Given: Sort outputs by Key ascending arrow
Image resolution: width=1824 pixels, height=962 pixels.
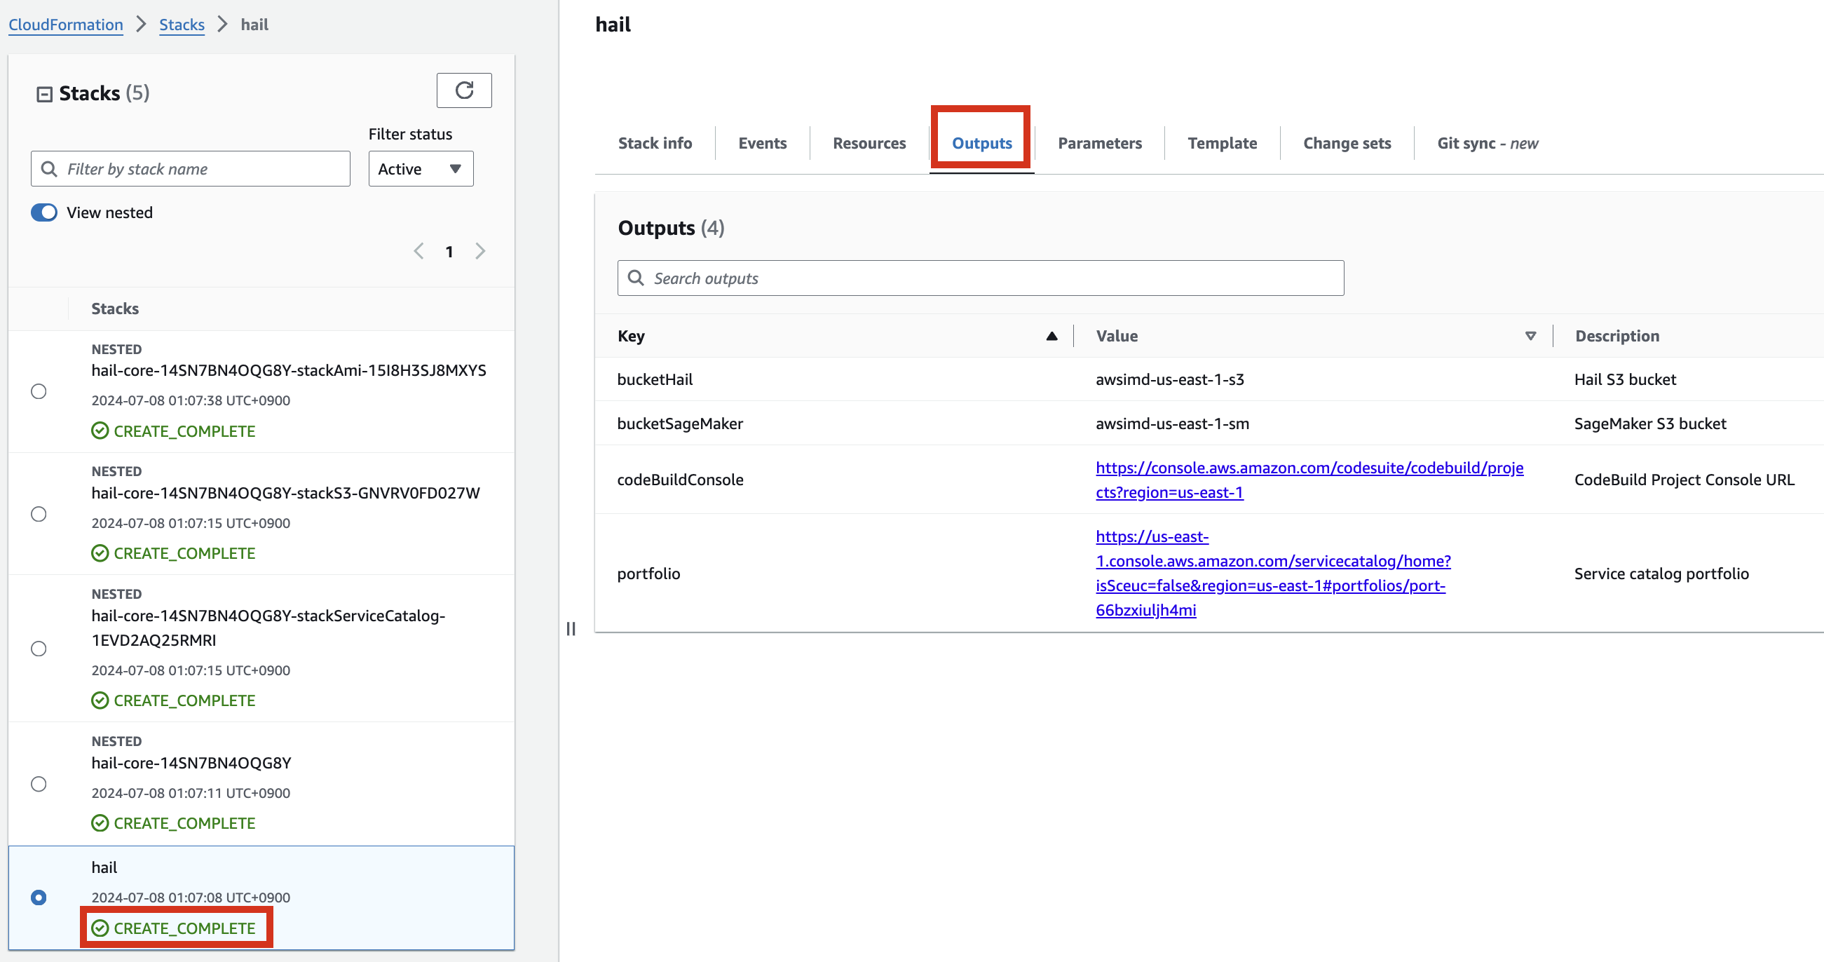Looking at the screenshot, I should point(1051,336).
